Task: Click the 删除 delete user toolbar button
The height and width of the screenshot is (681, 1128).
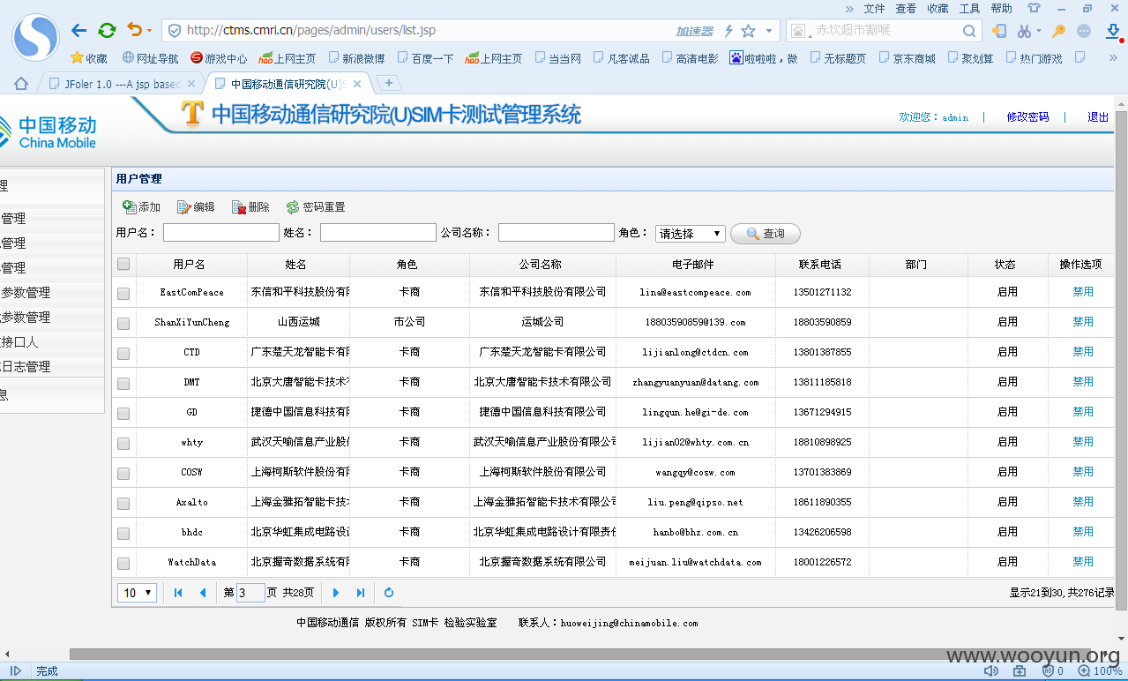Action: tap(250, 207)
